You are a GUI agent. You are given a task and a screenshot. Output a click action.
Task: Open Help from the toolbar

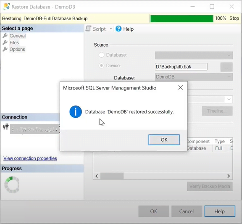pyautogui.click(x=128, y=29)
